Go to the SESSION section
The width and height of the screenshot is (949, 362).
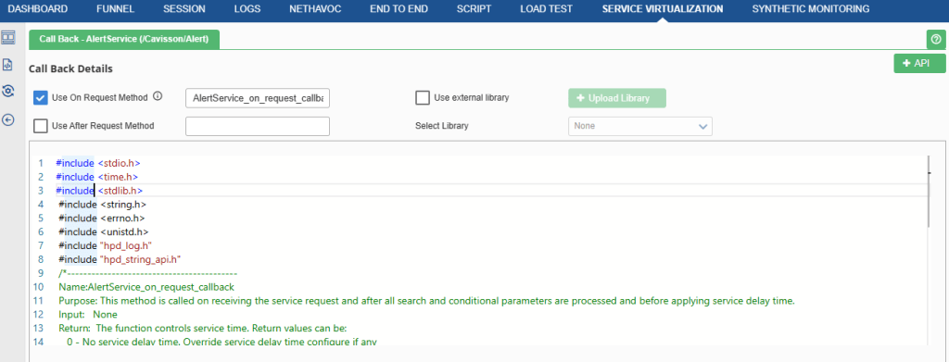(184, 9)
